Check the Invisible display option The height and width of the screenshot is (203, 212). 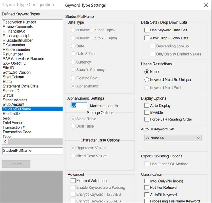click(x=147, y=112)
